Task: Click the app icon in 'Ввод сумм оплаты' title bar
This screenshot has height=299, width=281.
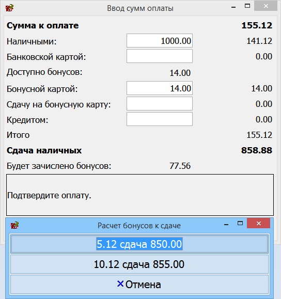Action: pyautogui.click(x=9, y=8)
